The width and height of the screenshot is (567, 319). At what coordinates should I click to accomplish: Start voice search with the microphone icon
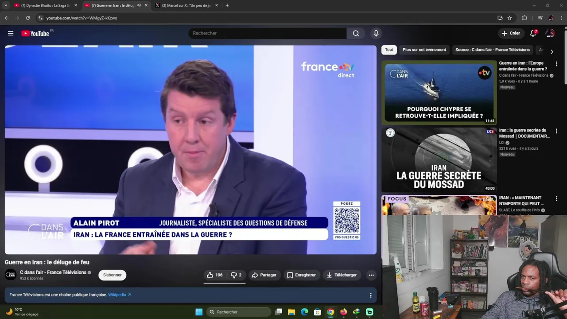pos(376,33)
